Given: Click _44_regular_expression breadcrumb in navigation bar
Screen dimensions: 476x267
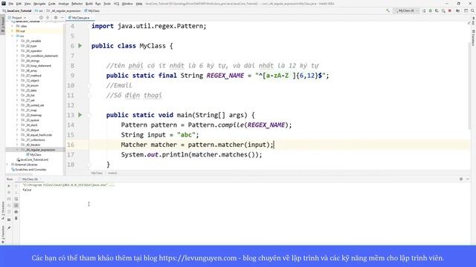Looking at the screenshot, I should pos(64,10).
